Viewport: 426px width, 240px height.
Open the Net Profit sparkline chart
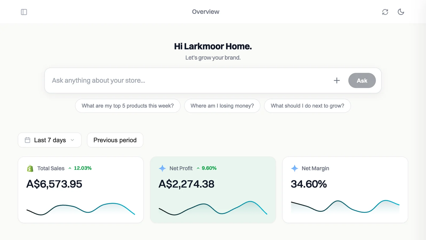click(x=213, y=208)
